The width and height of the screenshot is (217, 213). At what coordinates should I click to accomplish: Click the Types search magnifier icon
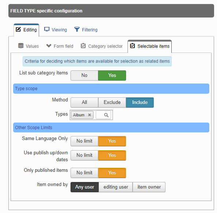click(x=106, y=115)
